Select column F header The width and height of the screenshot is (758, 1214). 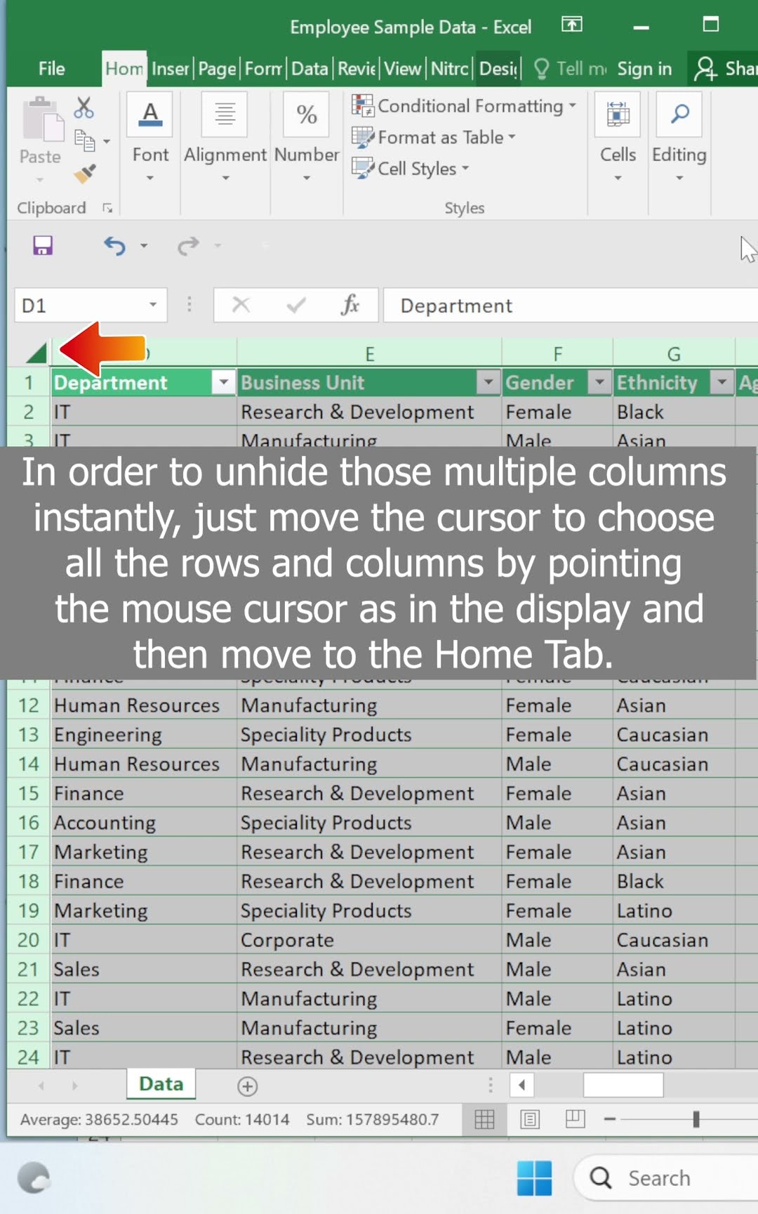[557, 353]
